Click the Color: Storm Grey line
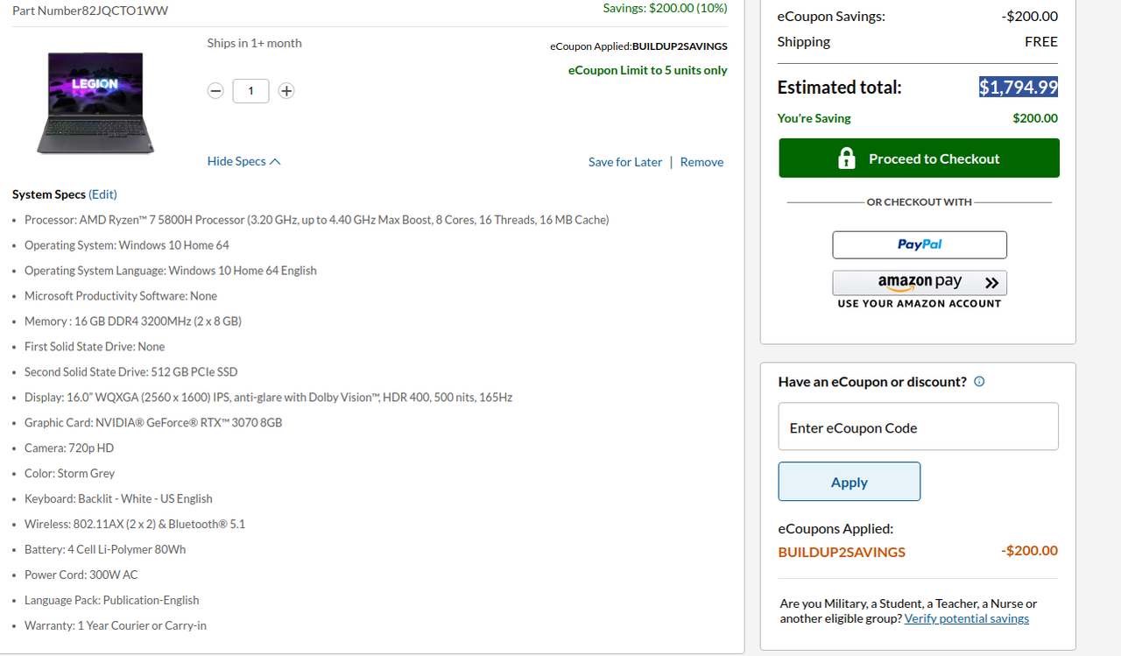Viewport: 1121px width, 656px height. (x=70, y=474)
